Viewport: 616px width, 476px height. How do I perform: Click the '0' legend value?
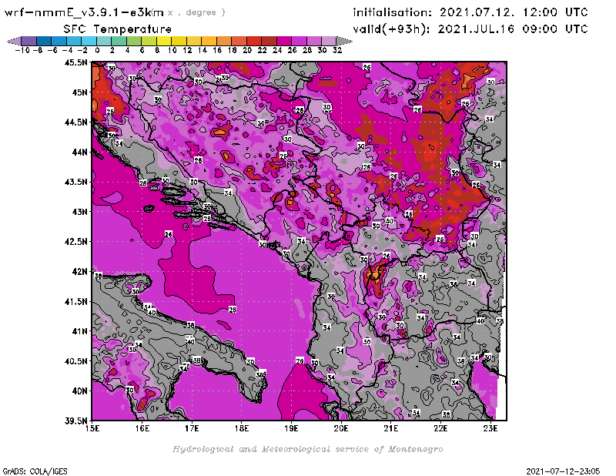pyautogui.click(x=97, y=50)
